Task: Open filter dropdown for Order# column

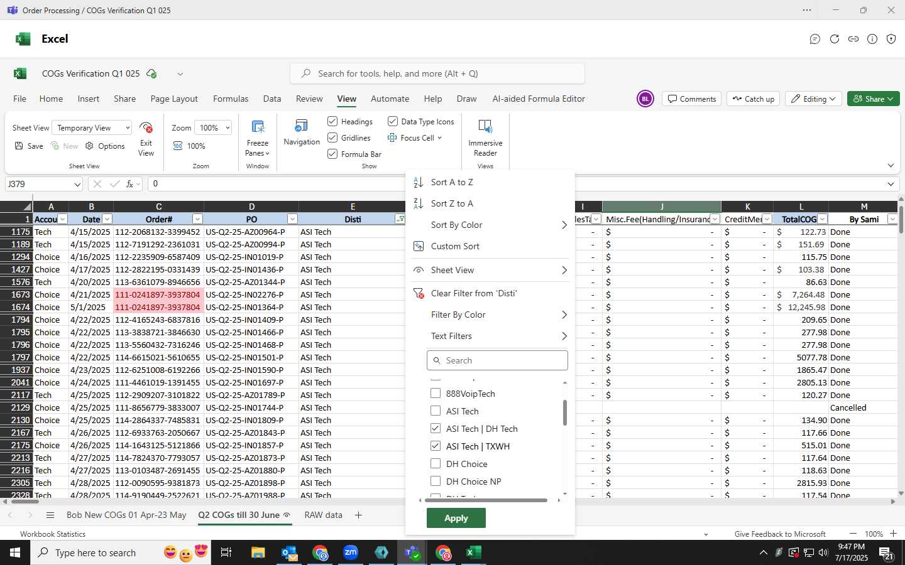Action: coord(197,219)
